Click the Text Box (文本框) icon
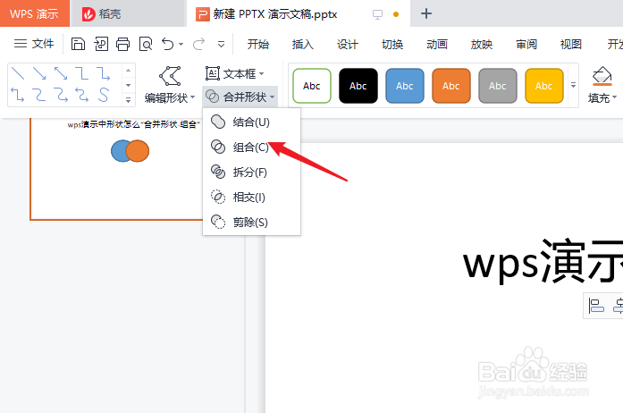Viewport: 623px width, 413px height. coord(212,73)
